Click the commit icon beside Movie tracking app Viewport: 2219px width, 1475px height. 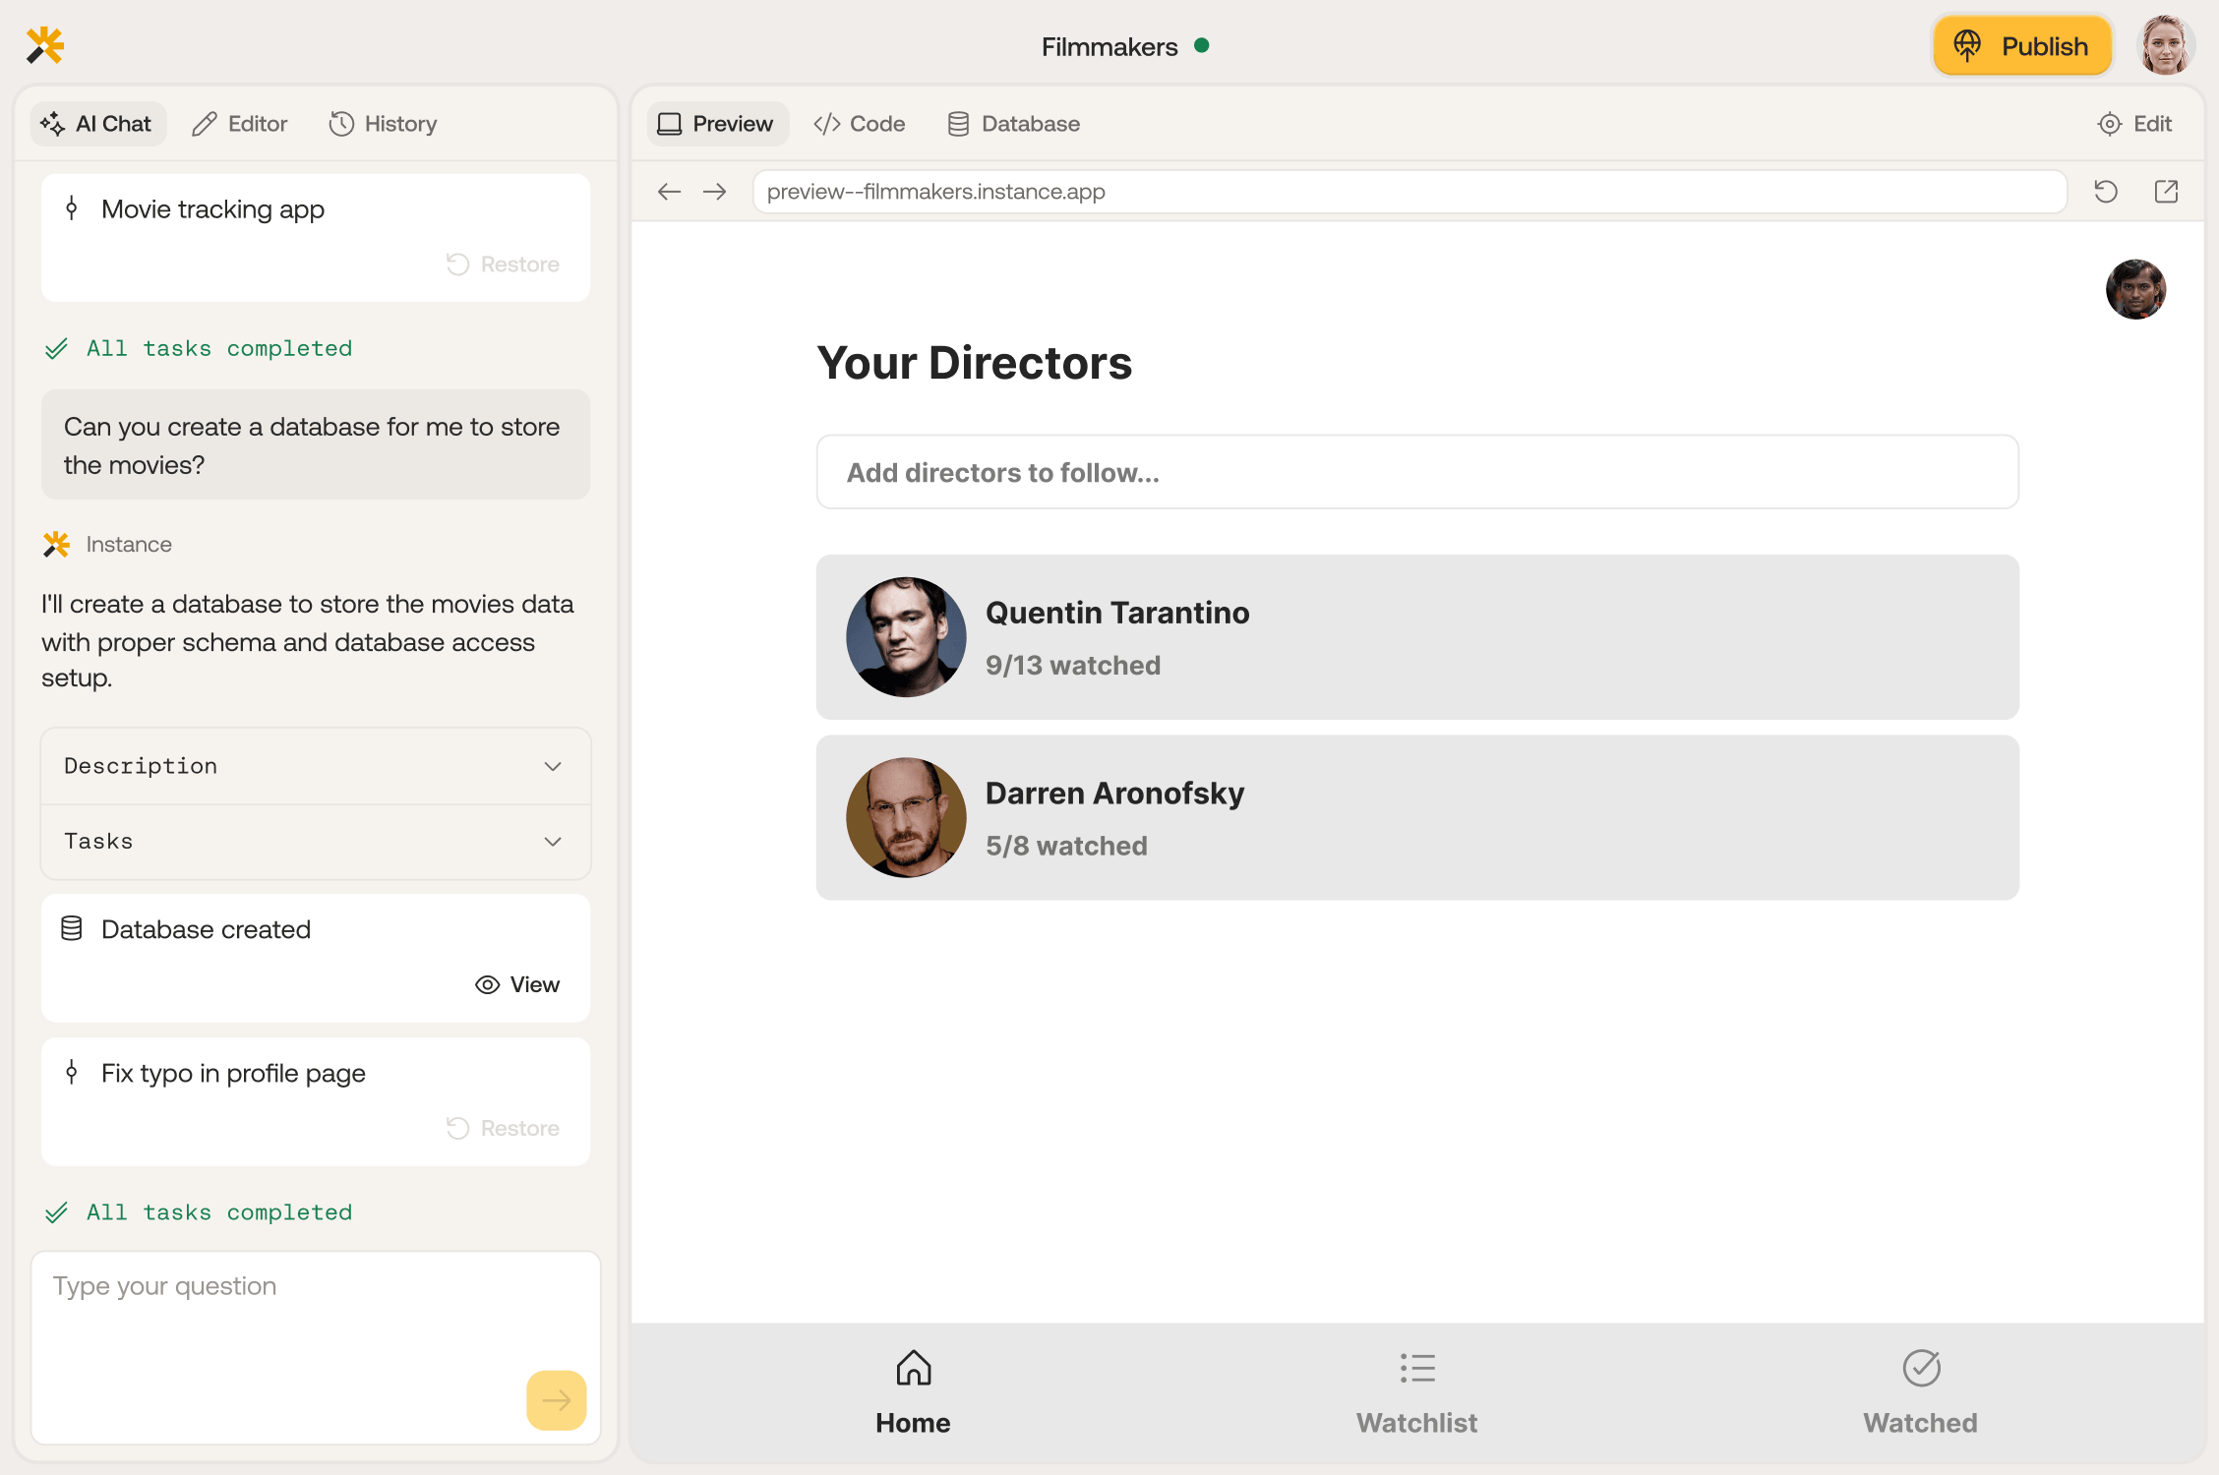tap(72, 208)
